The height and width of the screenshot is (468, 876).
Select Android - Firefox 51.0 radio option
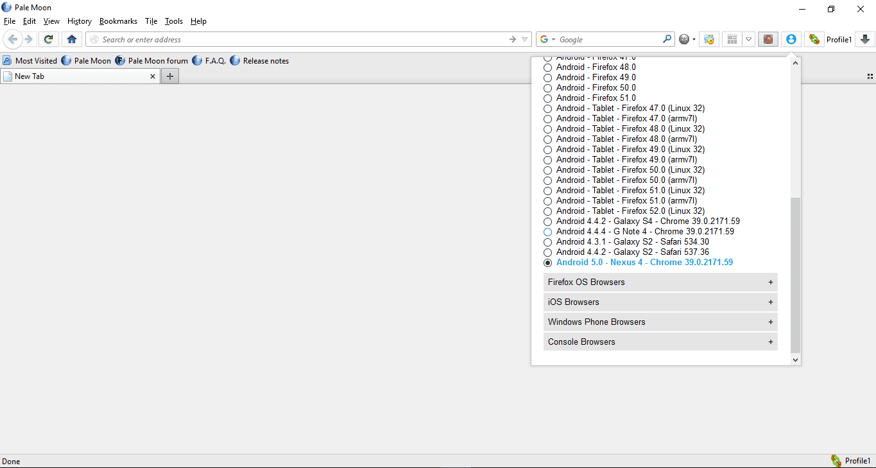click(547, 98)
